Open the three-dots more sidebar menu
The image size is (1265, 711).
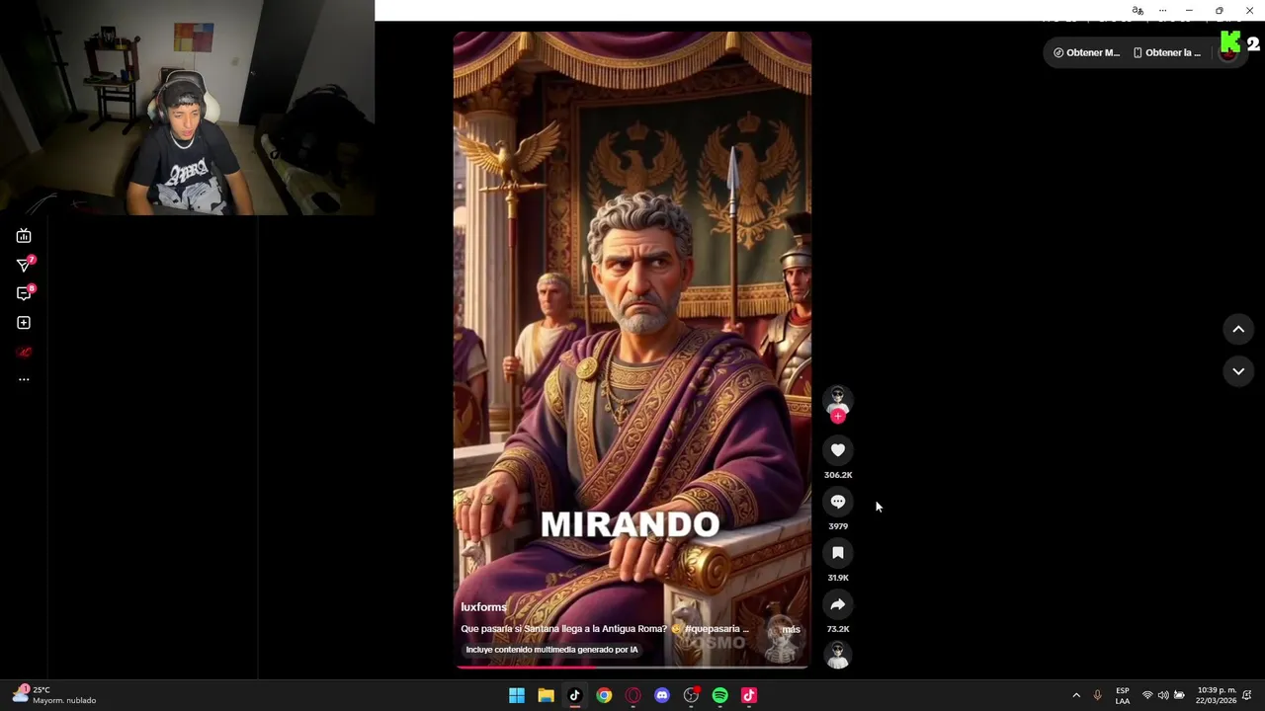coord(24,379)
